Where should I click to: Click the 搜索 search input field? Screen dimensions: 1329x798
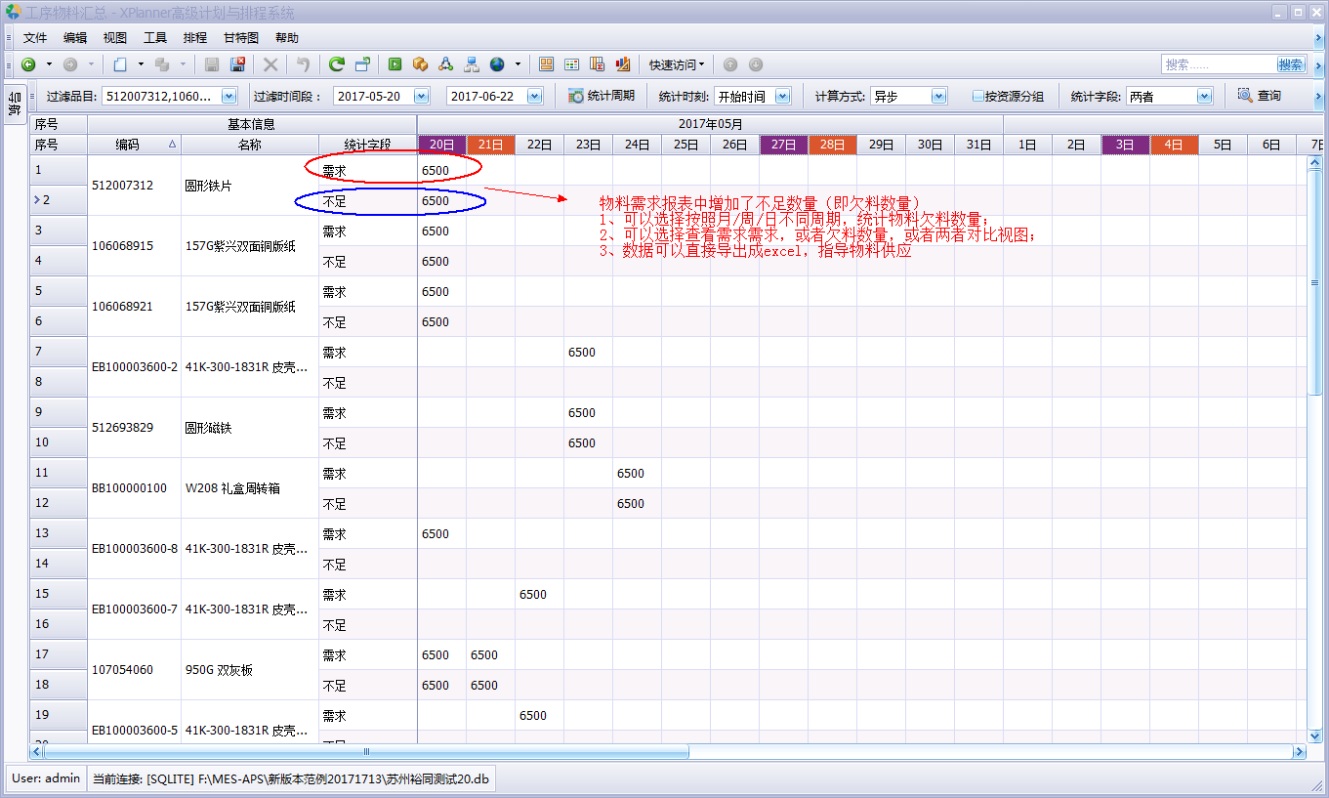1218,64
